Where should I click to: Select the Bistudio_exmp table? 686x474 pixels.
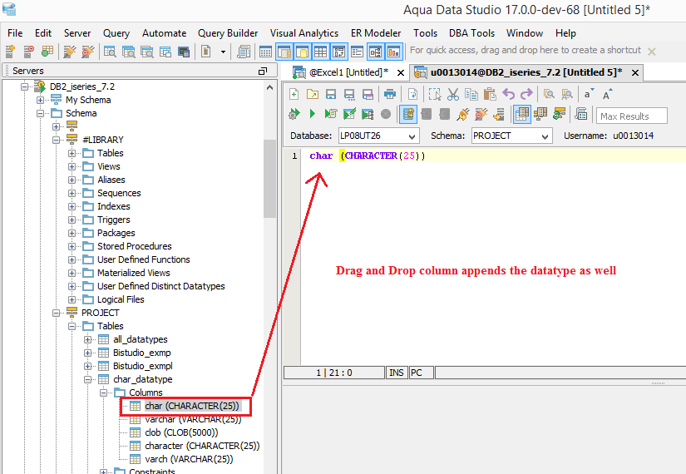click(141, 353)
